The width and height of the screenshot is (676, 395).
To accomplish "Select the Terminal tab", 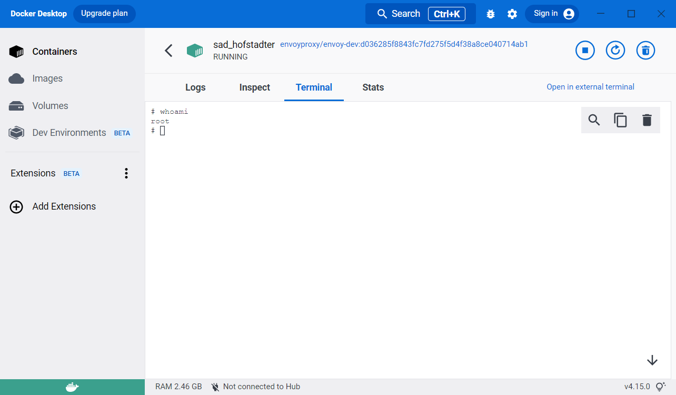I will (x=314, y=87).
